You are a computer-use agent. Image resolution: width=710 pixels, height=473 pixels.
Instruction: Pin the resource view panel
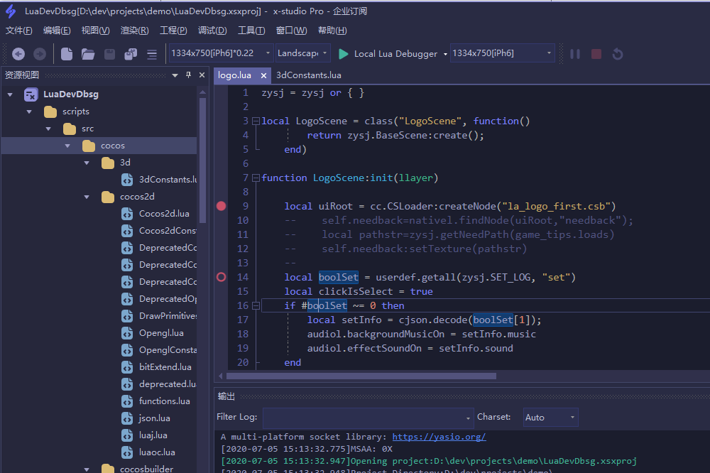click(x=188, y=75)
